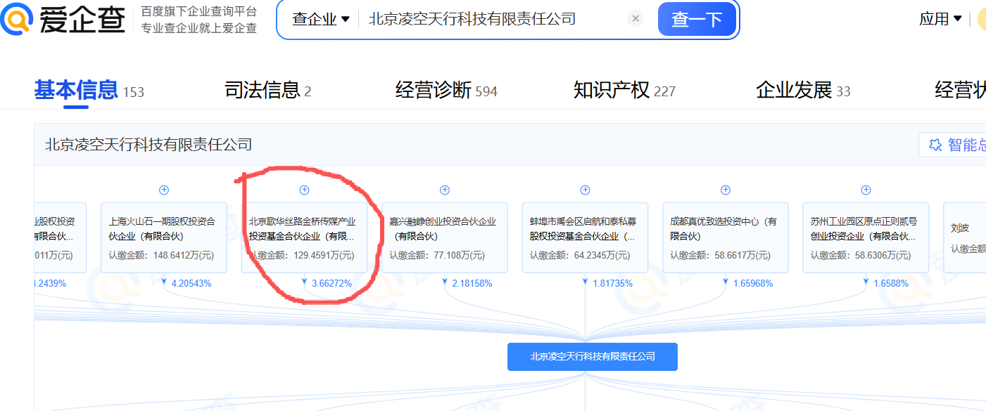Open the 成都真优致选投资中心 shareholder card
Image resolution: width=986 pixels, height=411 pixels.
coord(726,237)
